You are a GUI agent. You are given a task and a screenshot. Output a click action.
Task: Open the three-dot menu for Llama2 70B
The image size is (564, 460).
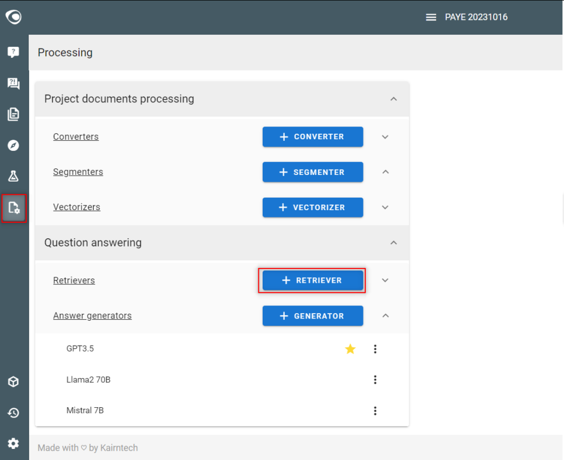pos(375,380)
